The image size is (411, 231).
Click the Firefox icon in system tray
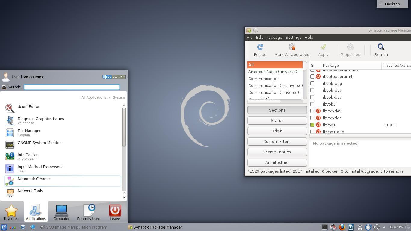point(342,227)
